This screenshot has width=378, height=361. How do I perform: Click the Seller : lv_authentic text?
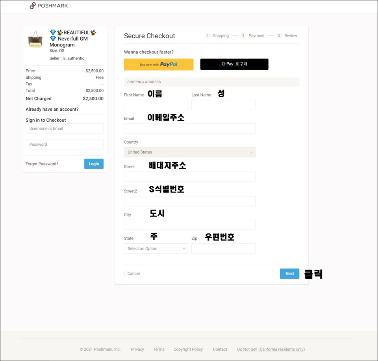[x=67, y=58]
